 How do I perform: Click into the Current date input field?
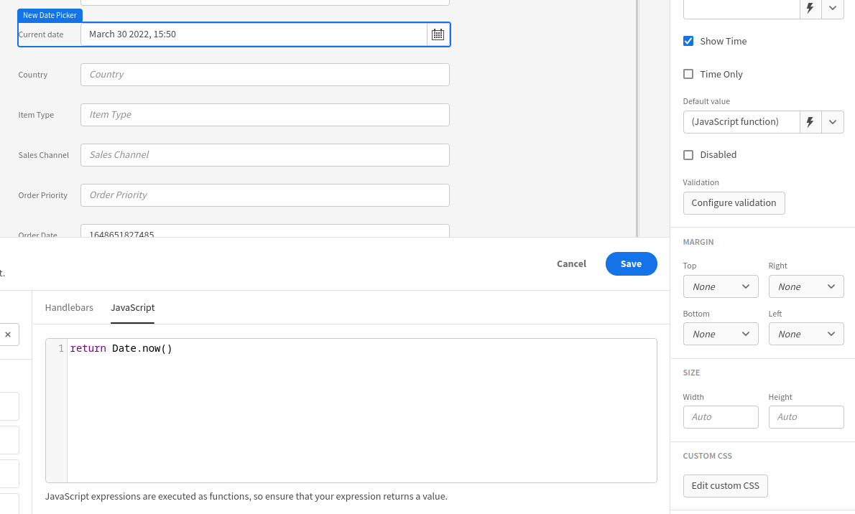click(x=254, y=34)
